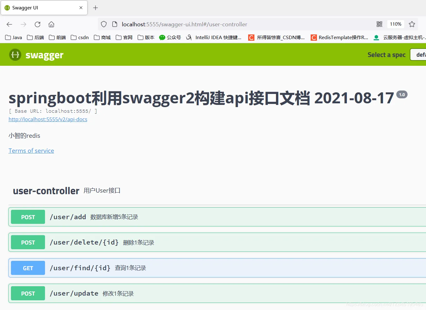Click the 1.0 version badge
The image size is (426, 310).
[x=402, y=95]
